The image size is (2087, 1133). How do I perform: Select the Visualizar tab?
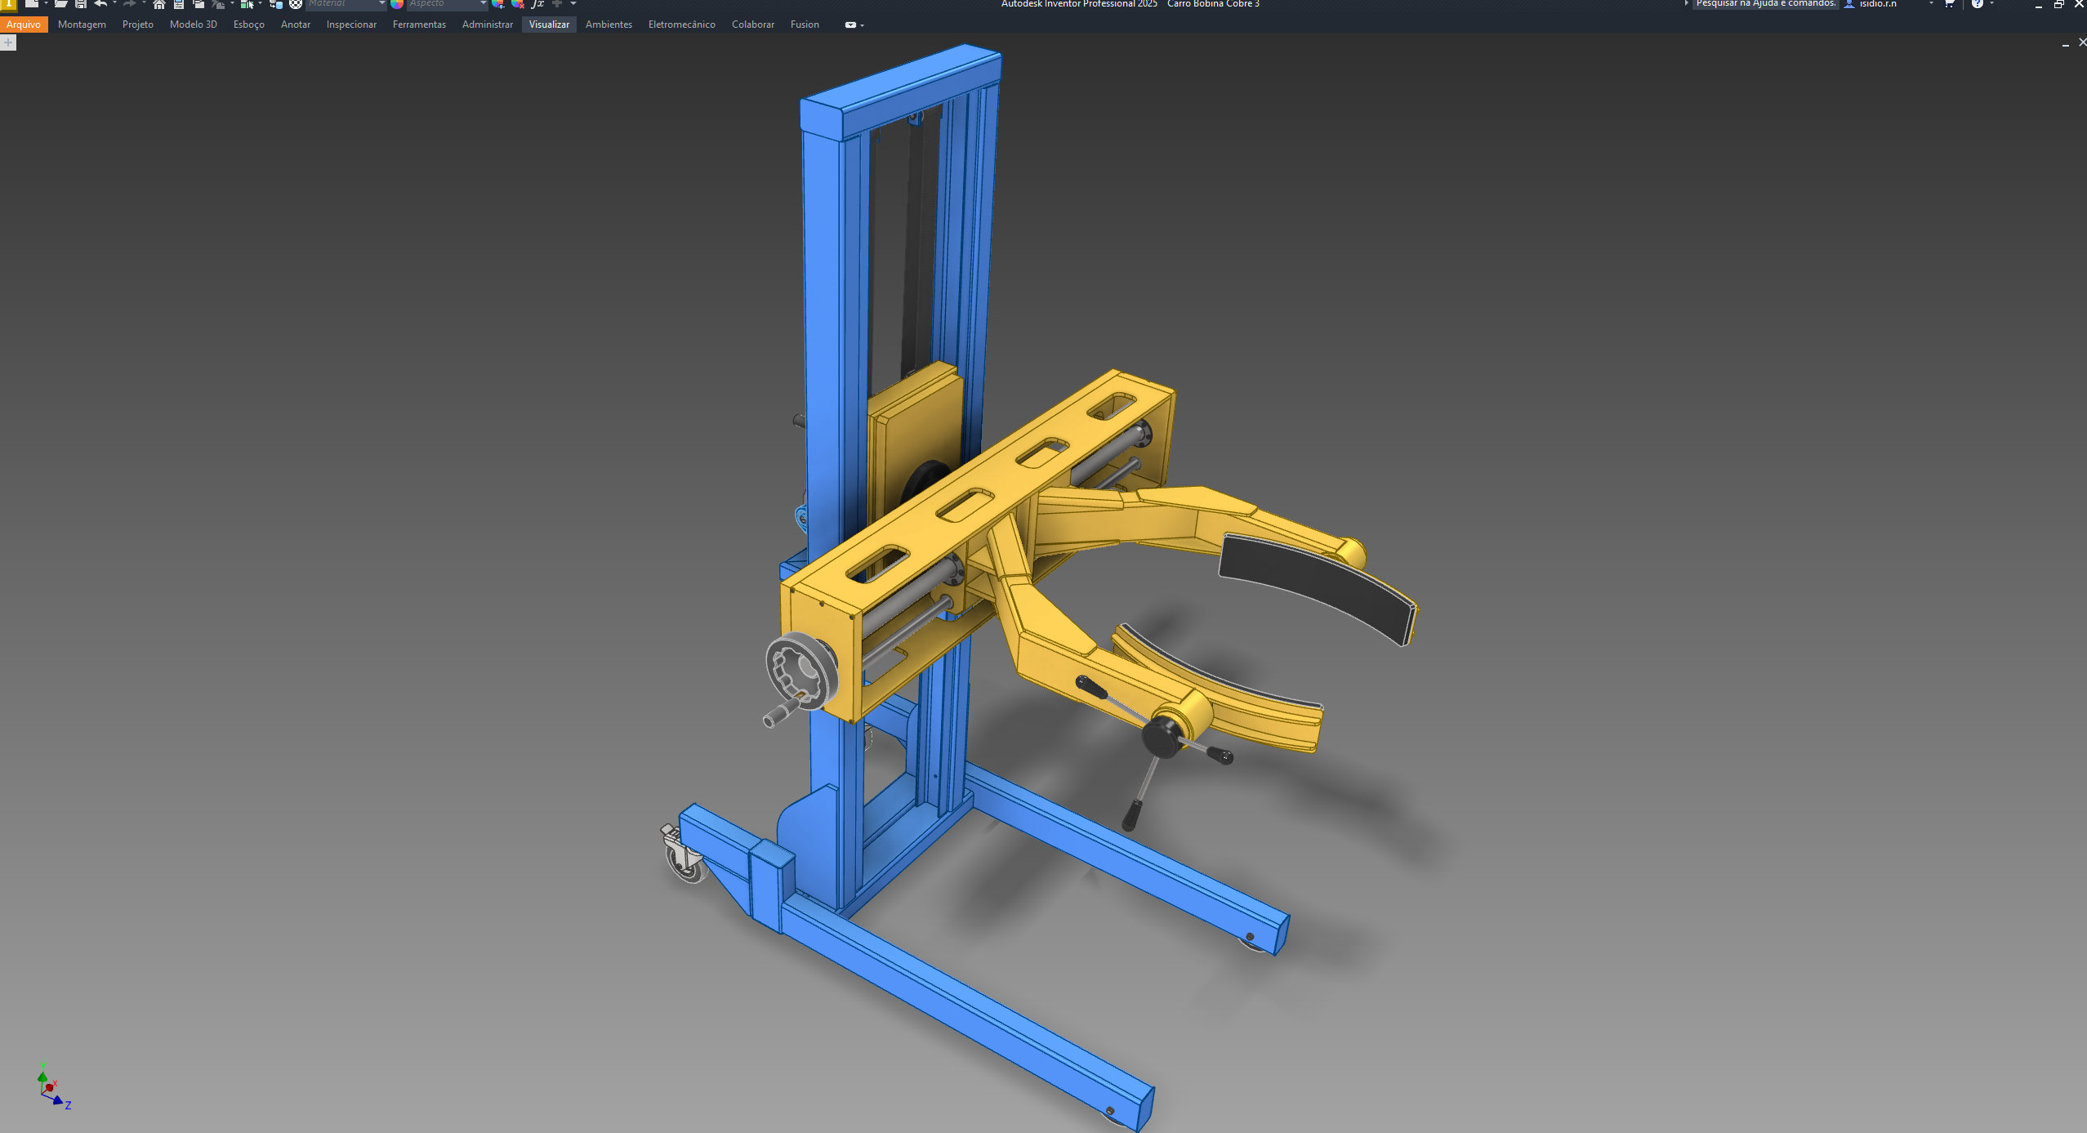(549, 25)
